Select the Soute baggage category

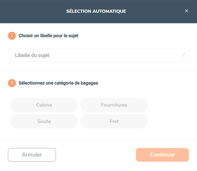click(44, 121)
